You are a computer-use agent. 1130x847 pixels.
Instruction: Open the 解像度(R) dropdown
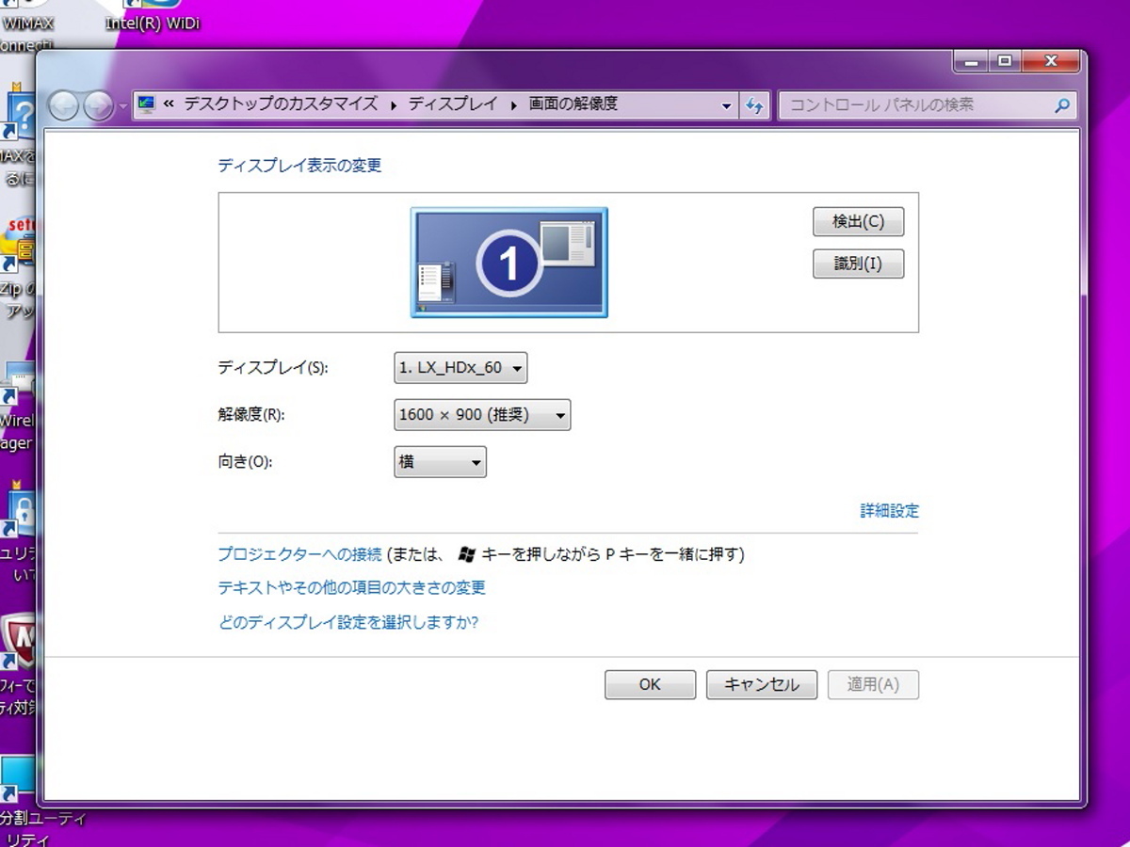[x=482, y=414]
